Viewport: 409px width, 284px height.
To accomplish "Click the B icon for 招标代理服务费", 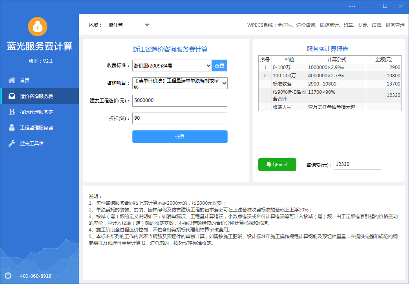I will click(x=12, y=112).
